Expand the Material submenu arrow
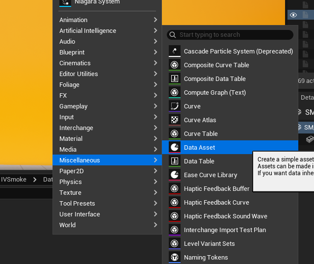Viewport: 314px width, 264px height. point(155,138)
